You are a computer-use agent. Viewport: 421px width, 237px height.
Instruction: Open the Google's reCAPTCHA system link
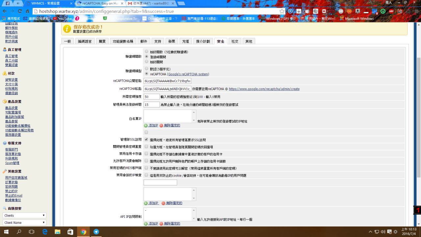188,74
